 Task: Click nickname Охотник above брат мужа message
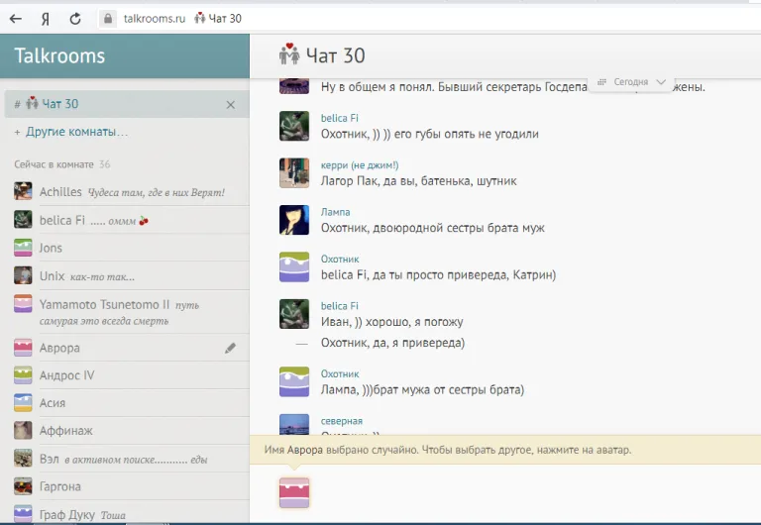click(x=340, y=374)
